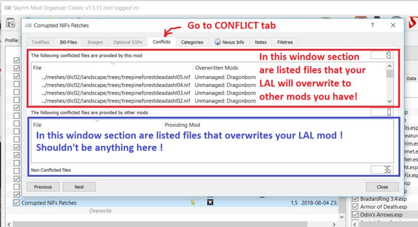Select the Overwrite entry in mod list

(100, 211)
